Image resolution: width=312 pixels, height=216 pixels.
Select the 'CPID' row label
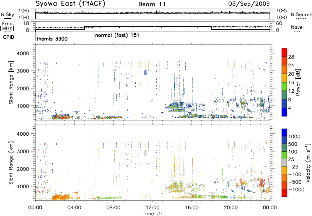(x=9, y=37)
